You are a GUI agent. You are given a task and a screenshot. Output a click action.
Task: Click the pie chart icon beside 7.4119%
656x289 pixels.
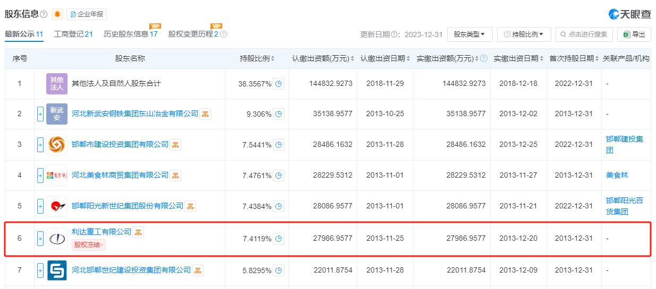(x=279, y=239)
